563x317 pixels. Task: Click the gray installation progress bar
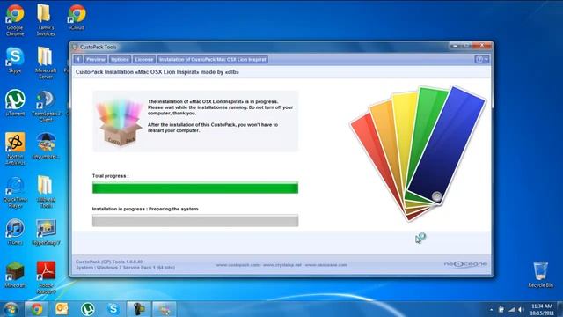(195, 220)
